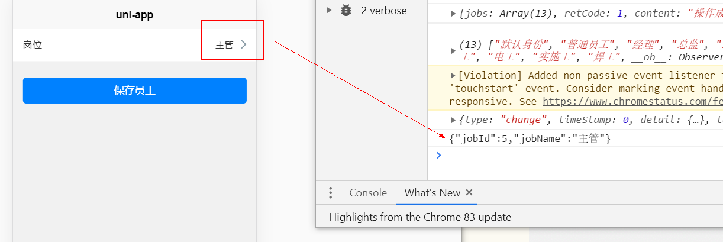Expand the Violation warning message

click(x=453, y=75)
